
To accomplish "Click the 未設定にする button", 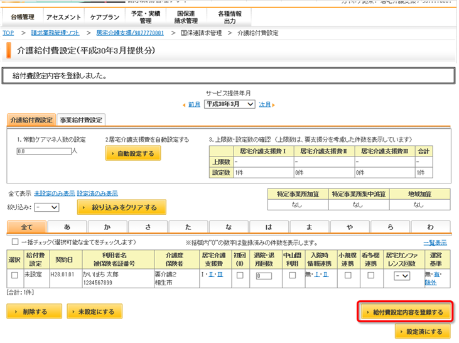I will click(x=95, y=312).
